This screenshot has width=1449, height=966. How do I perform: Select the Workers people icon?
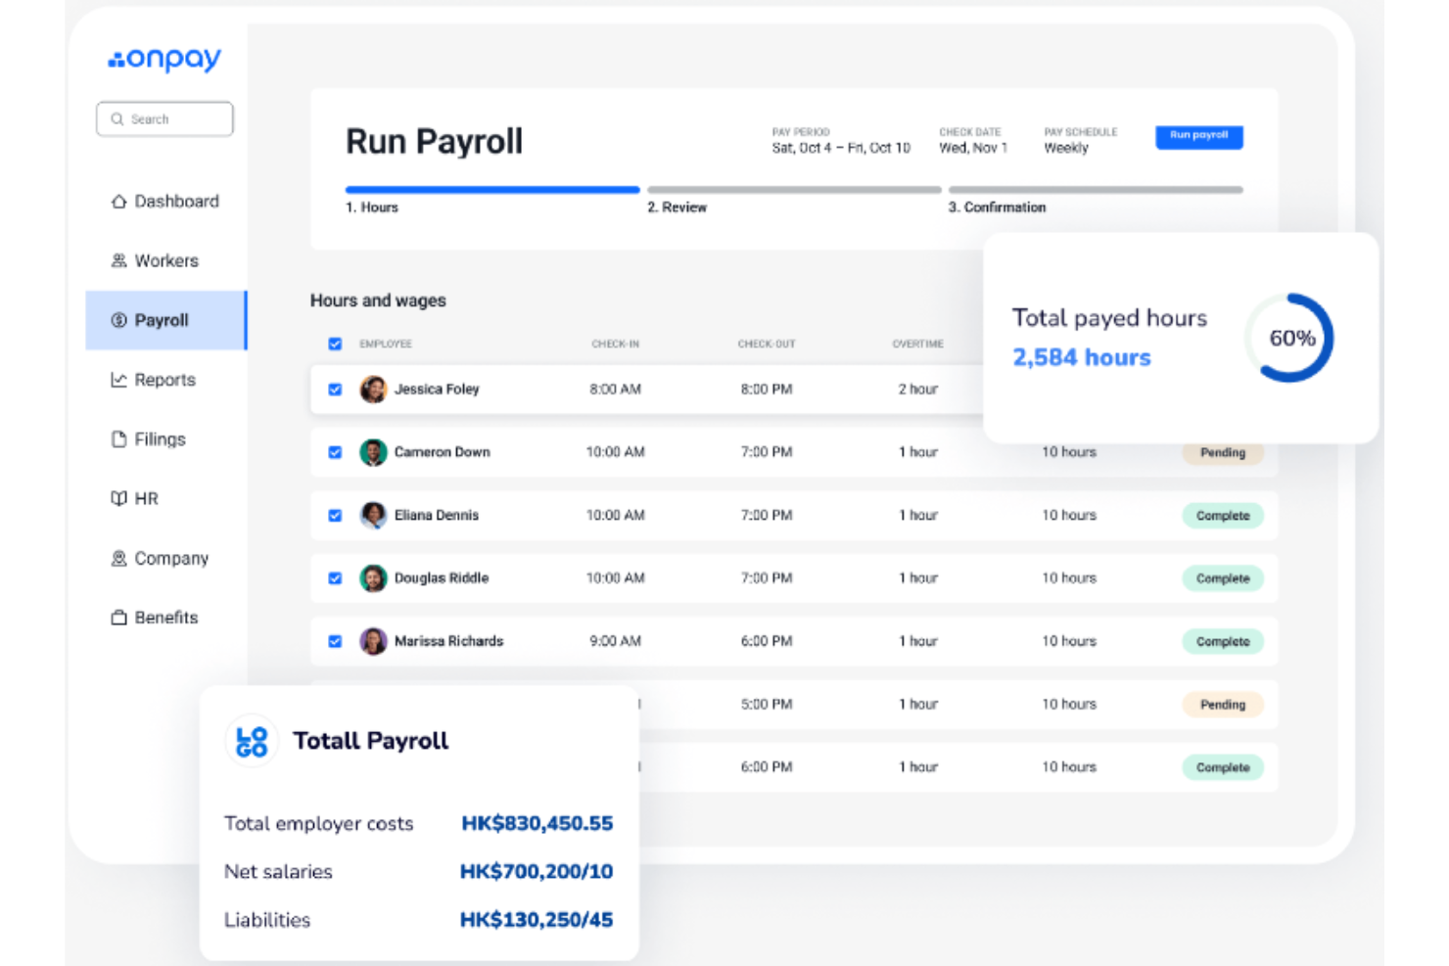[117, 260]
